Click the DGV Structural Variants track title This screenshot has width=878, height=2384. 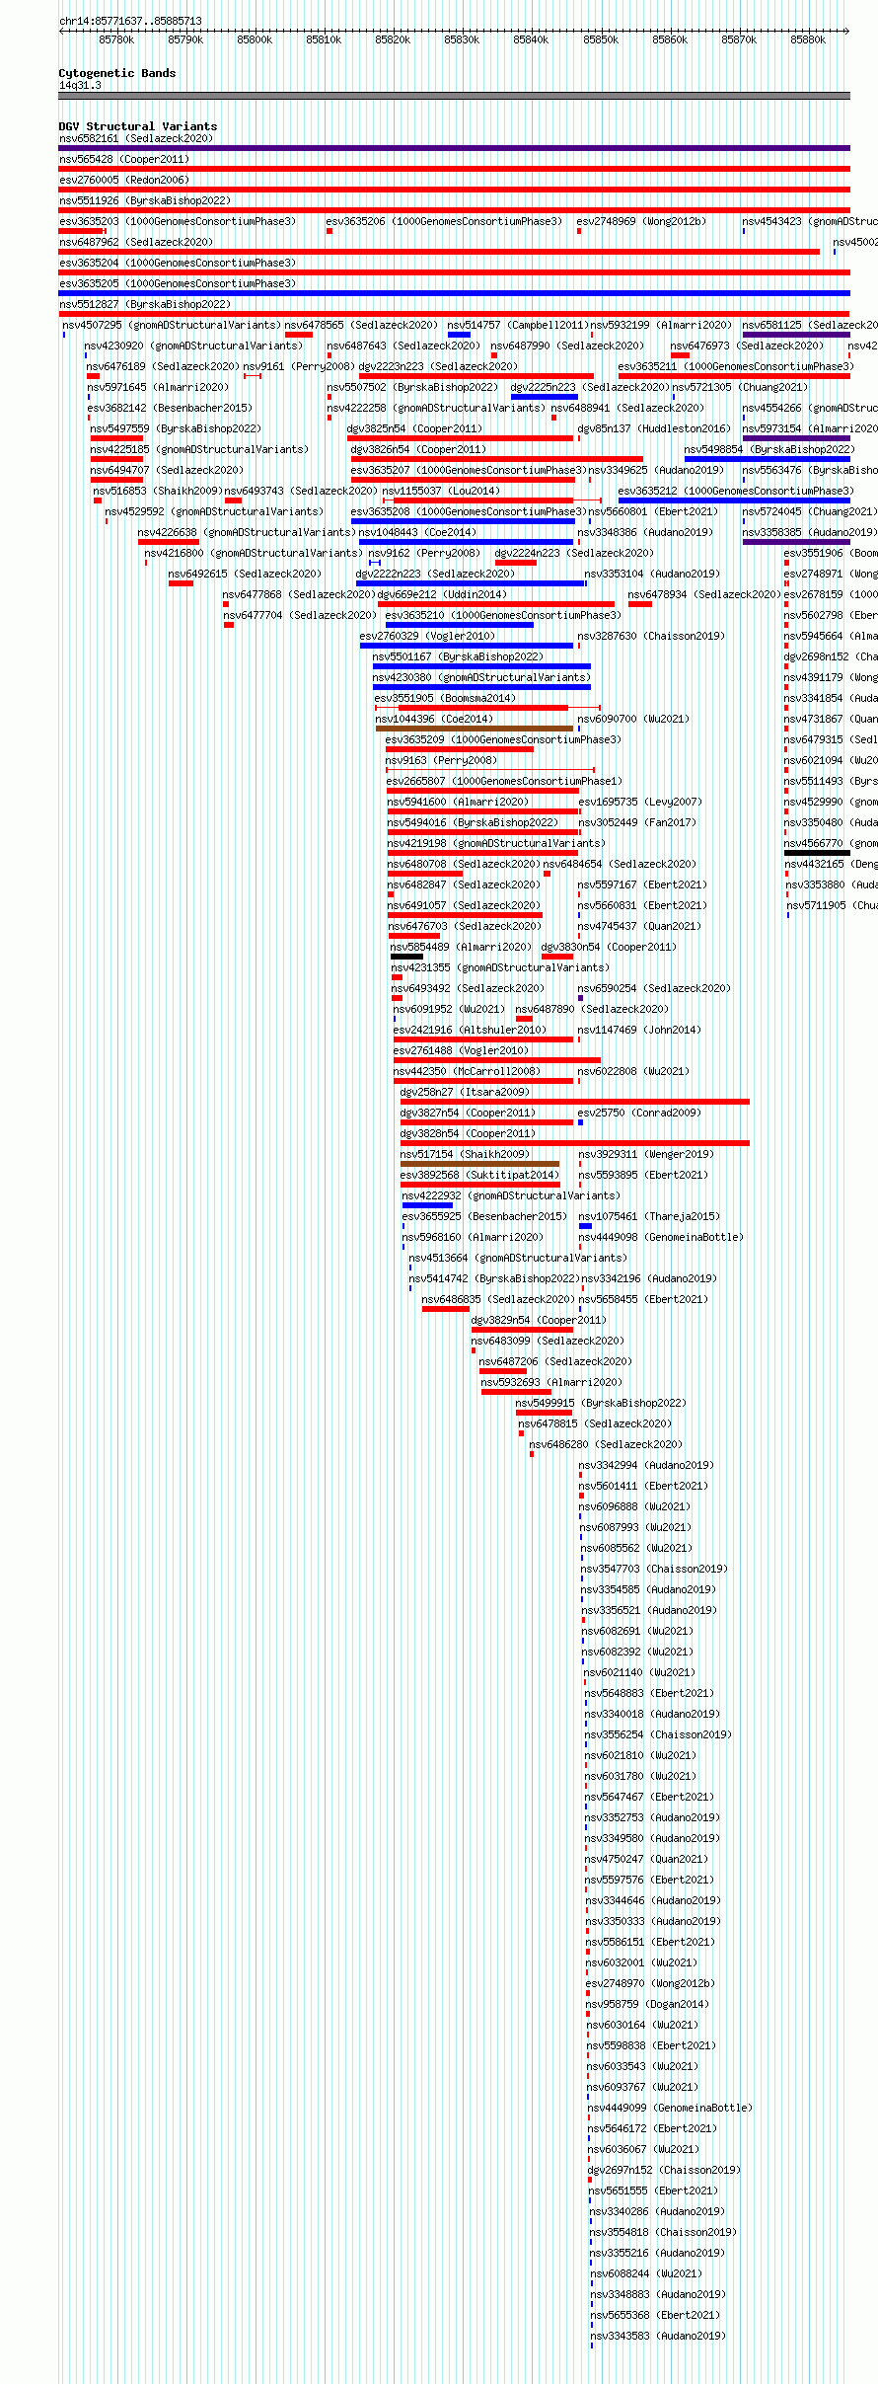coord(138,126)
